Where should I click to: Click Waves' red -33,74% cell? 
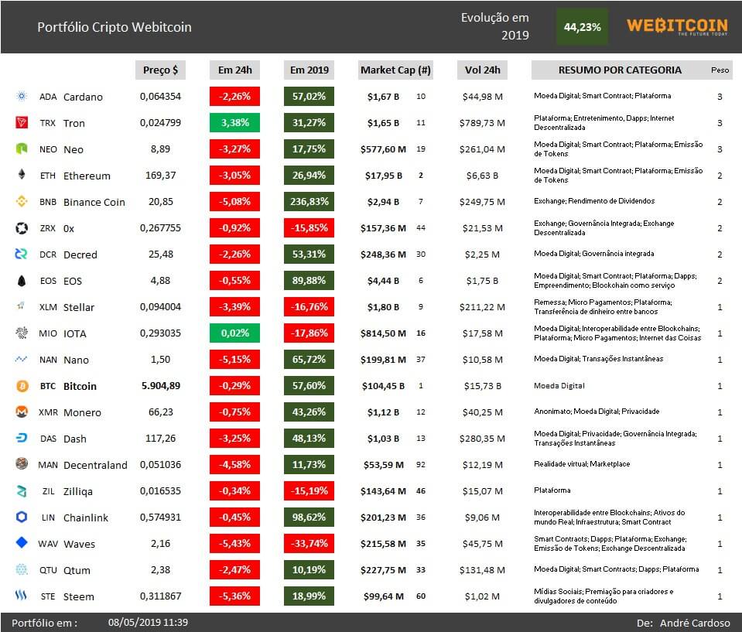tap(309, 544)
